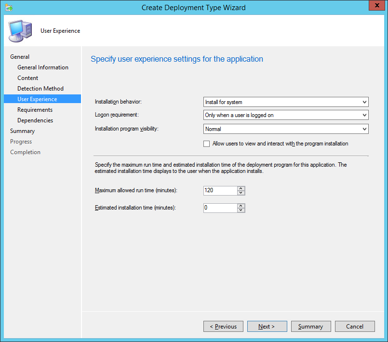Click the Completion step in navigation

click(x=25, y=152)
